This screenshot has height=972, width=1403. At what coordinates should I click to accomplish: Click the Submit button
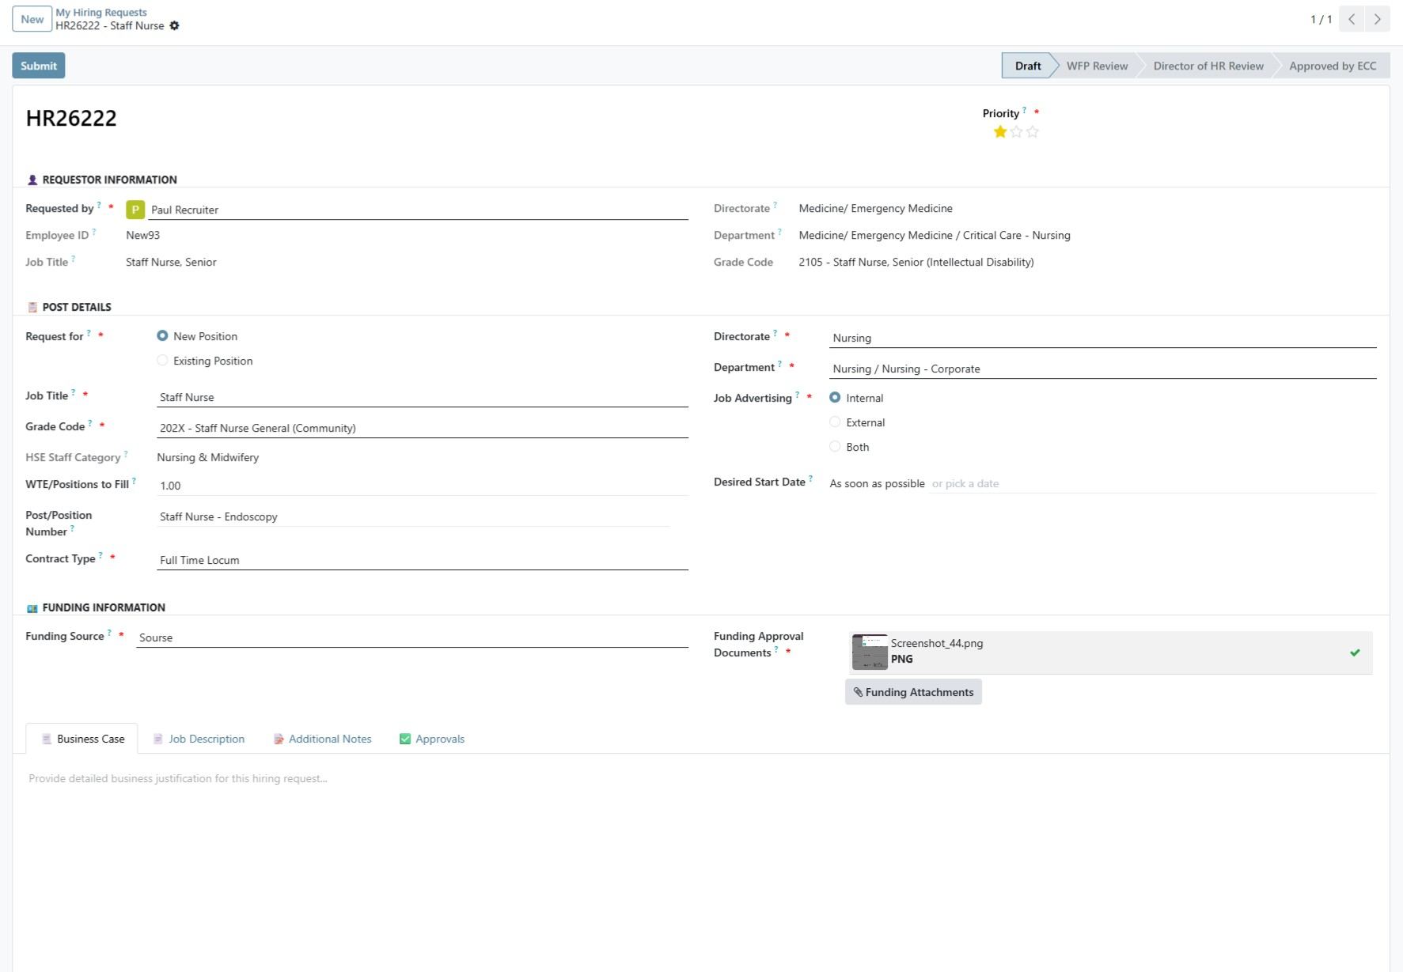pos(39,66)
